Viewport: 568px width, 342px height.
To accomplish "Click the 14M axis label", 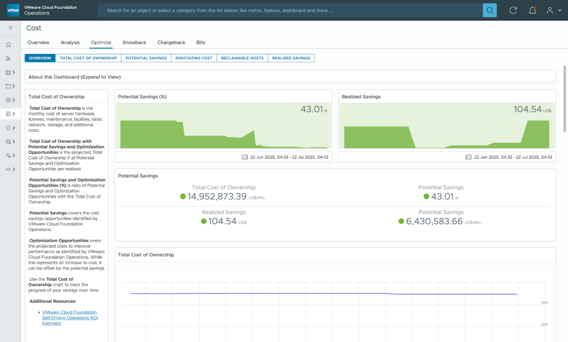I will pyautogui.click(x=544, y=303).
